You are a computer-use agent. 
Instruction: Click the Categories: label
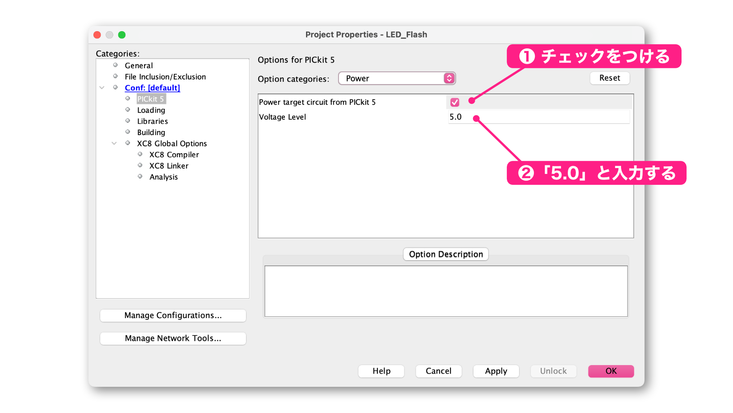click(118, 54)
